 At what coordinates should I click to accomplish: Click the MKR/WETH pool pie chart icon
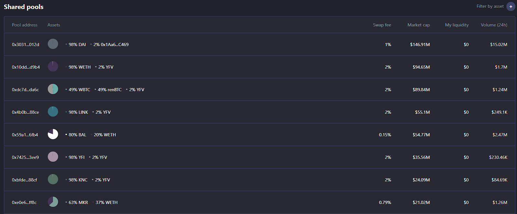(53, 202)
